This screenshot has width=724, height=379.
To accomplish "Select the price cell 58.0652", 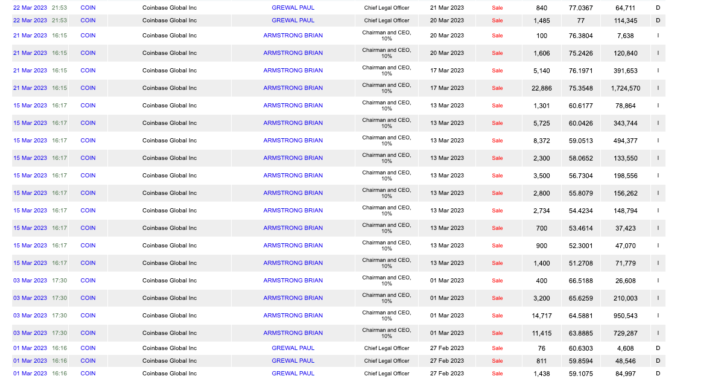I will coord(581,158).
